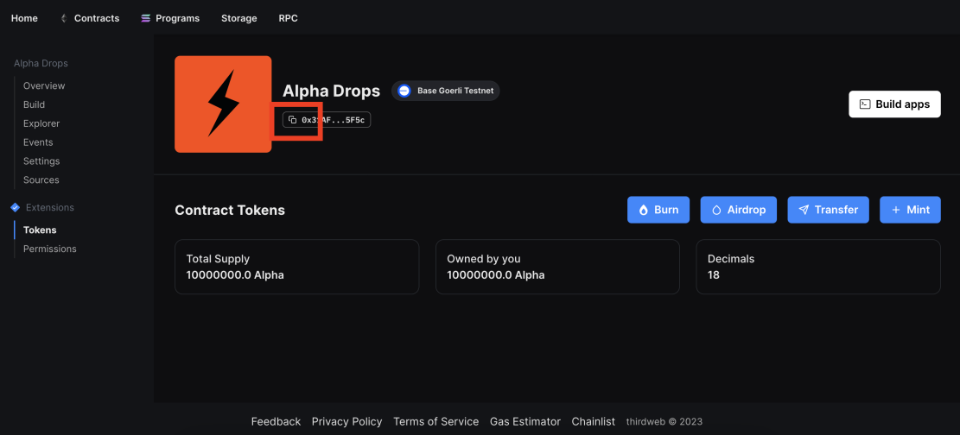The image size is (960, 435).
Task: Open the Explorer sidebar page
Action: [41, 123]
